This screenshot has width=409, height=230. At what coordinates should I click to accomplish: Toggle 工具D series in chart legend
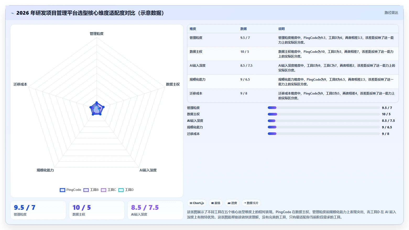pyautogui.click(x=126, y=190)
